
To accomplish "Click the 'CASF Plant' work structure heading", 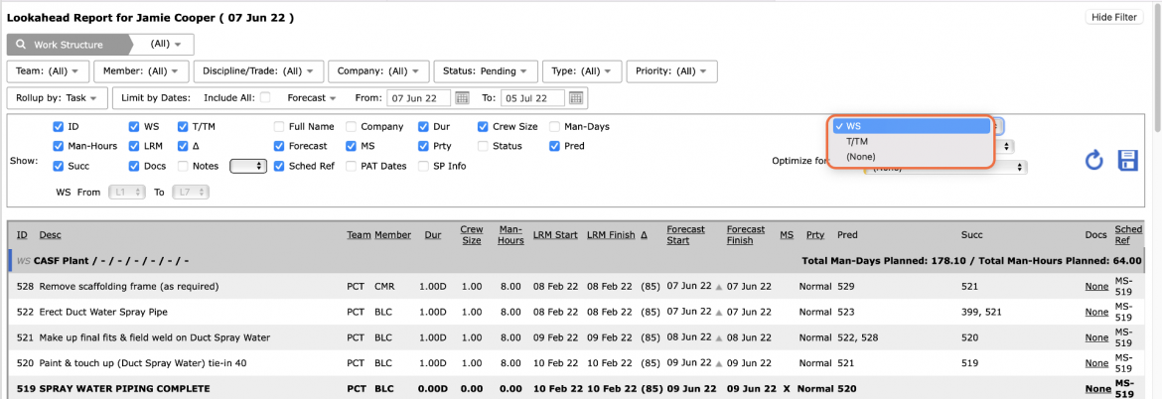I will [59, 261].
